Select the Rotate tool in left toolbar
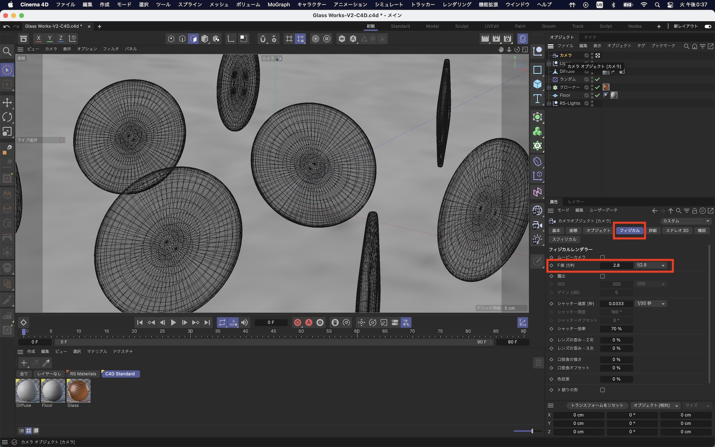 click(7, 117)
